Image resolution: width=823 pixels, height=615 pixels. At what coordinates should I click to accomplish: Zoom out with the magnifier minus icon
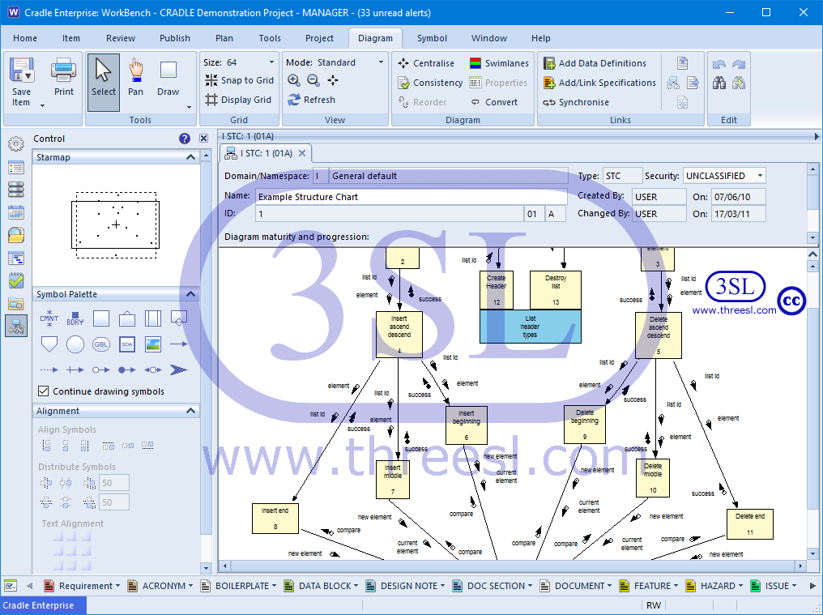[x=313, y=80]
